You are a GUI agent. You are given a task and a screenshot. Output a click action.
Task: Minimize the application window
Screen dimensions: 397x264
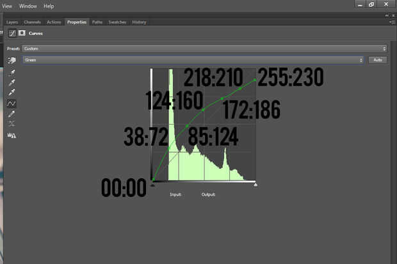[360, 4]
